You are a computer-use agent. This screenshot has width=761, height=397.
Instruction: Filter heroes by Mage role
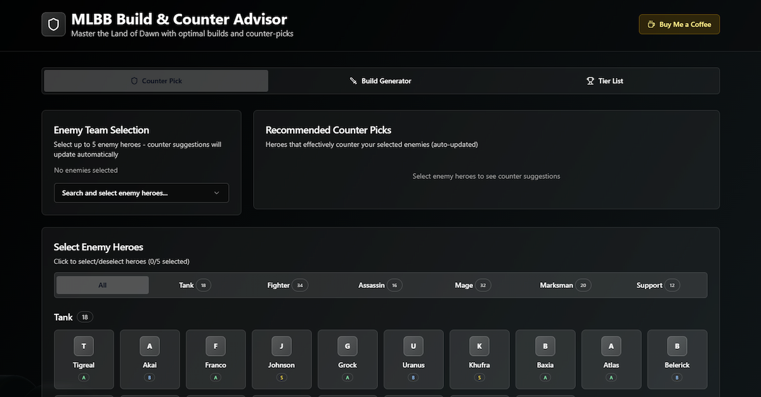click(473, 285)
